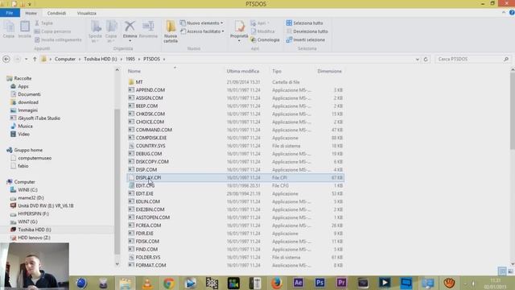Launch Google Chrome from taskbar
Image resolution: width=515 pixels, height=290 pixels.
click(169, 283)
